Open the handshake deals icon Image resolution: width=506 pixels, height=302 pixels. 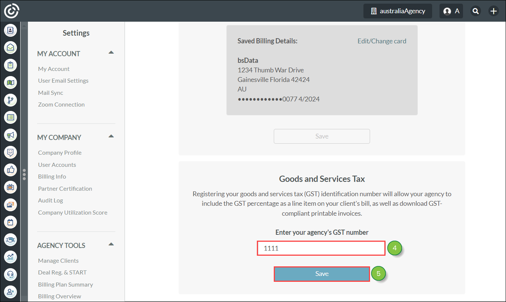(x=11, y=240)
